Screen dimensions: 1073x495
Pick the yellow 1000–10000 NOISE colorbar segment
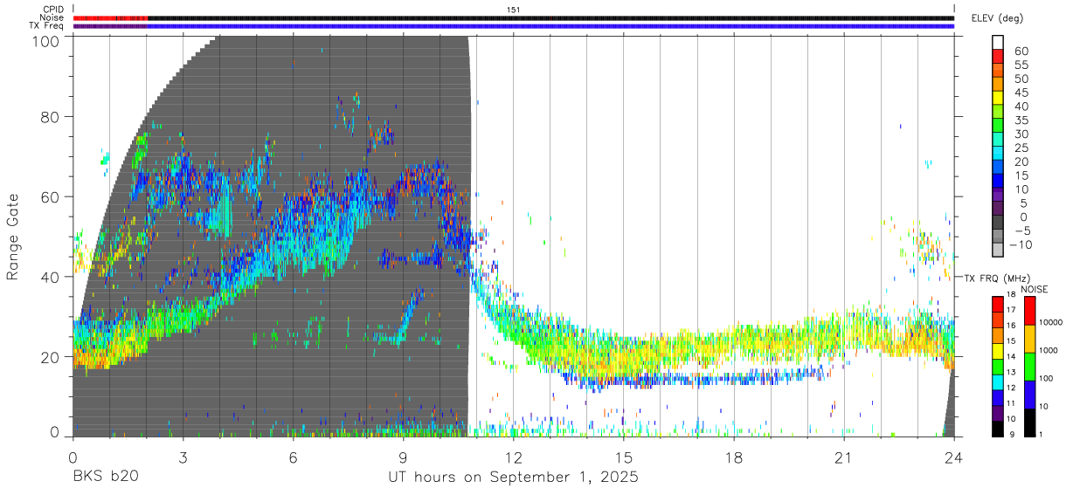[x=1029, y=339]
